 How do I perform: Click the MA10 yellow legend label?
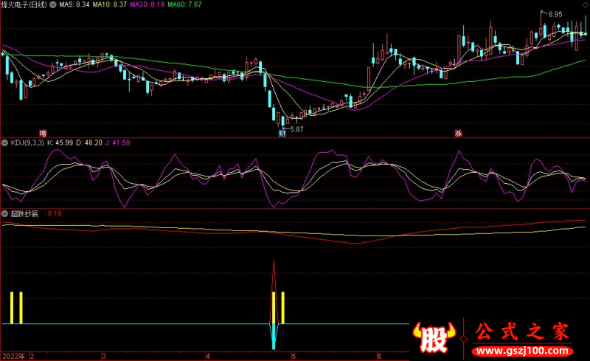[110, 4]
